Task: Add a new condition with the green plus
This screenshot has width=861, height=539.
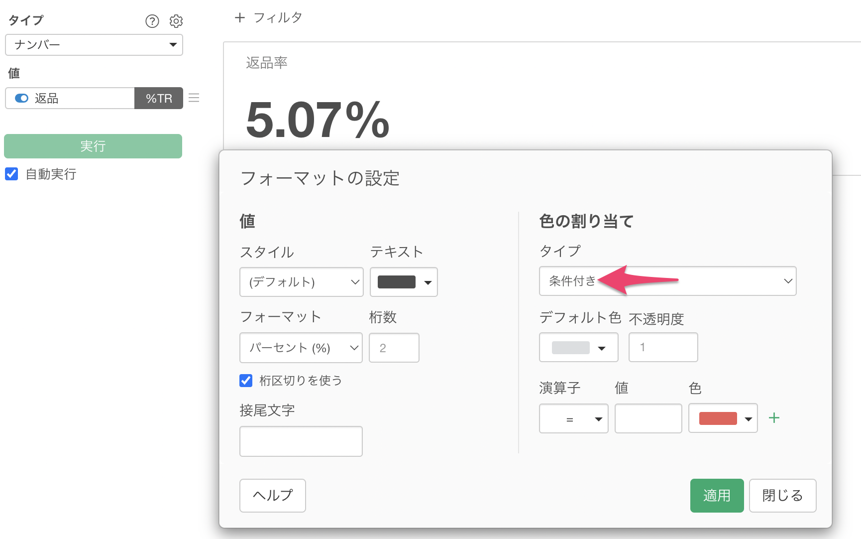Action: coord(773,418)
